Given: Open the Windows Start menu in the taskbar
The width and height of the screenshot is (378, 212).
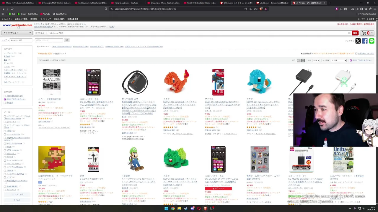Looking at the screenshot, I should point(166,208).
